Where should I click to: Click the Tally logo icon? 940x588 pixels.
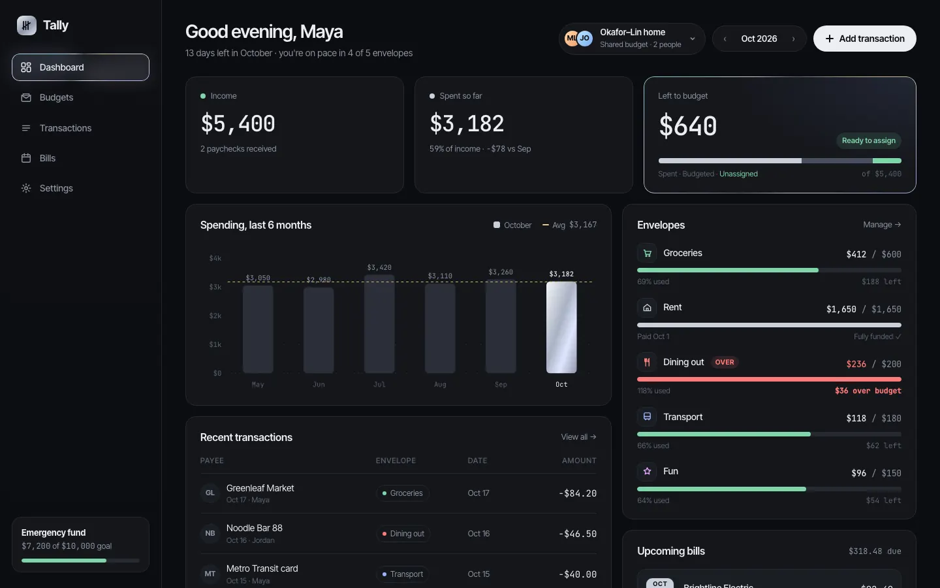tap(26, 25)
